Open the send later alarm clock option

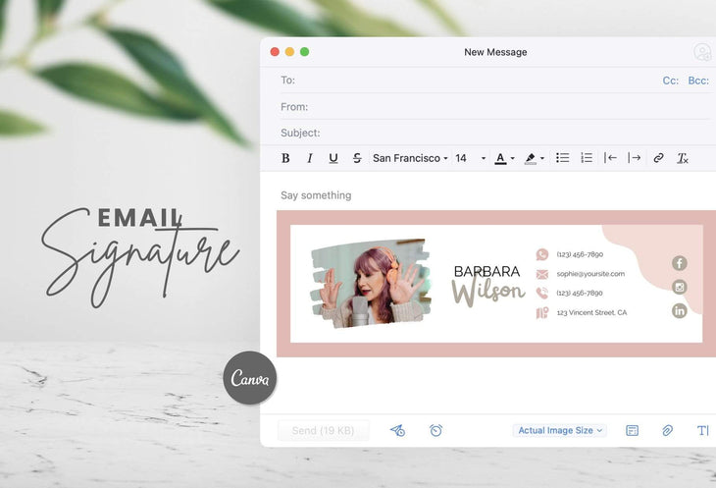[x=435, y=430]
